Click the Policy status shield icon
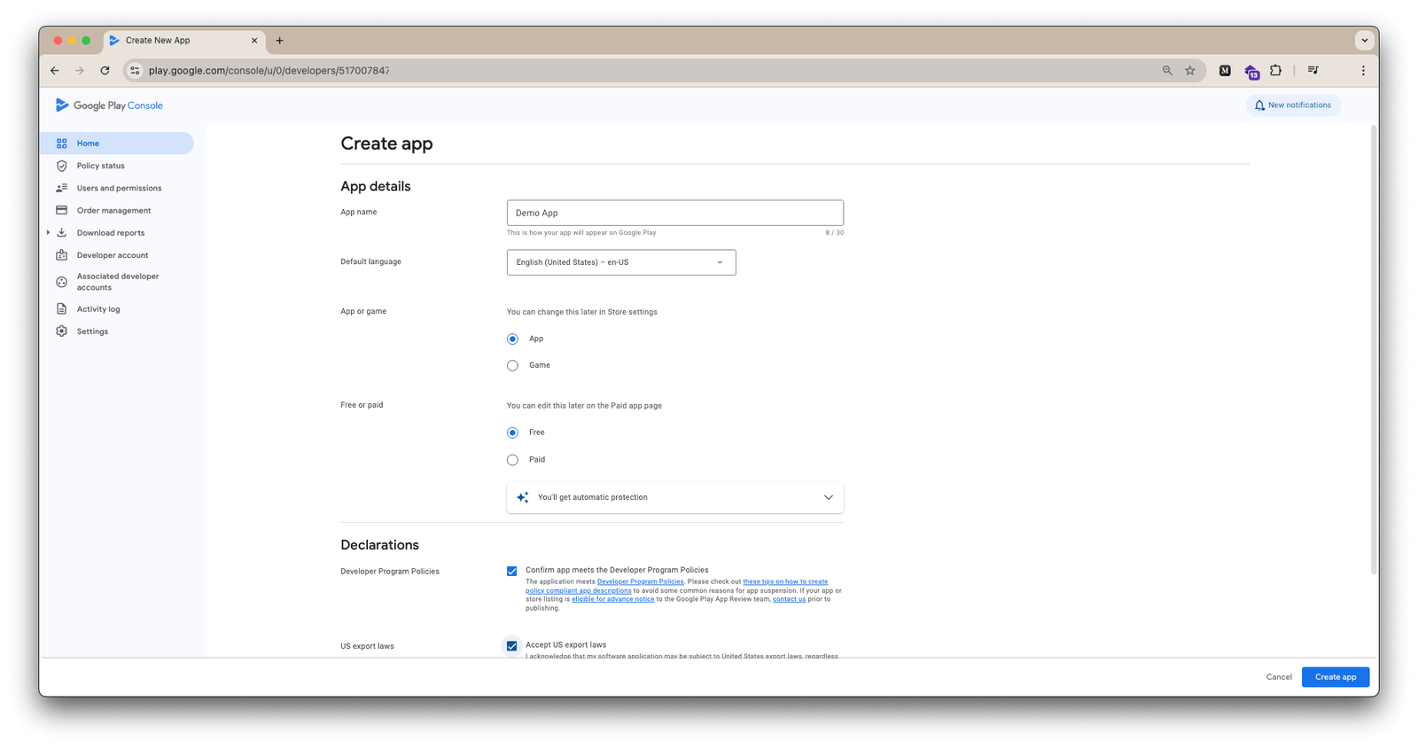1418x748 pixels. pos(62,166)
